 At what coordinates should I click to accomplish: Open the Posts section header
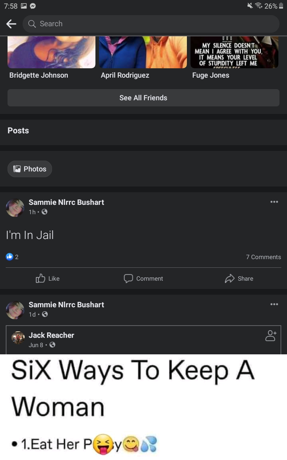pos(18,130)
